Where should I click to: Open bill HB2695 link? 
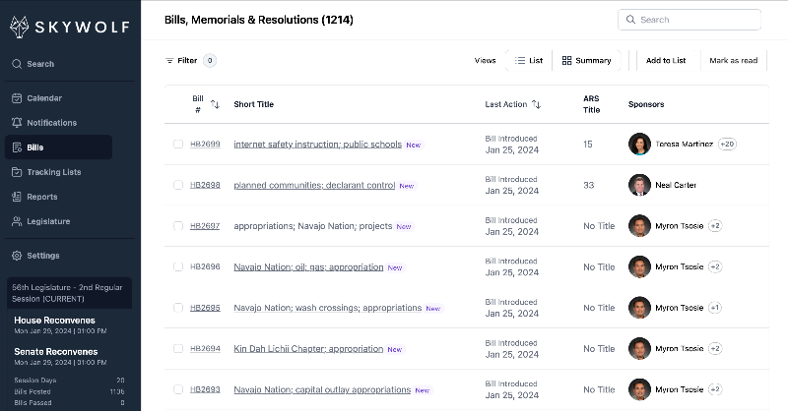[x=205, y=308]
